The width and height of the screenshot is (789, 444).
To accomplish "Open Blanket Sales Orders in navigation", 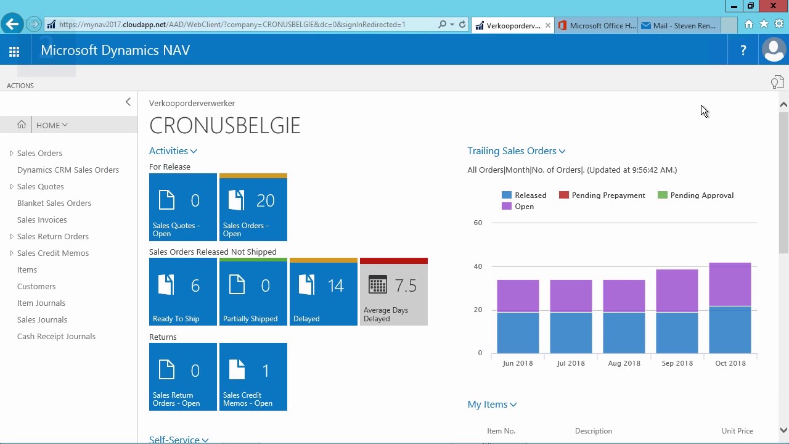I will pos(54,203).
